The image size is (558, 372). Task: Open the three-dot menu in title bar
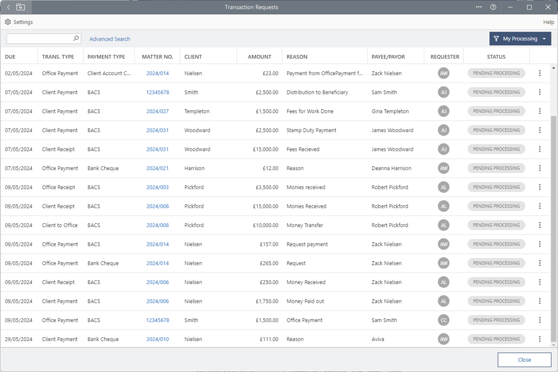pyautogui.click(x=479, y=7)
